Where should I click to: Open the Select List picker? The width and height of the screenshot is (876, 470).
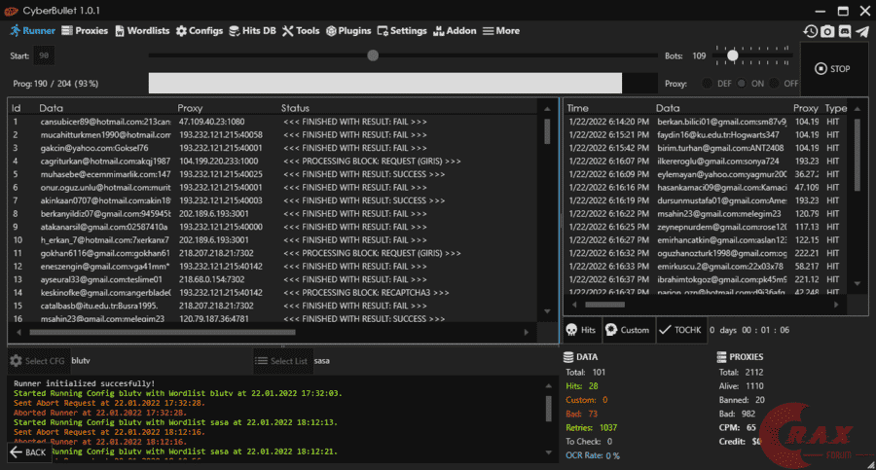pyautogui.click(x=282, y=361)
